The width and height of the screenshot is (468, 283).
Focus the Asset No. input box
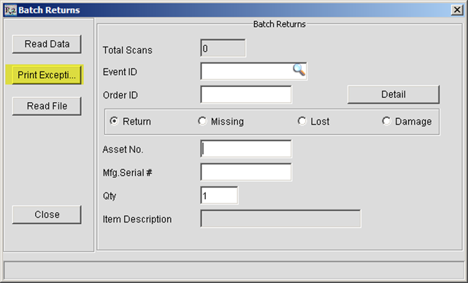point(246,149)
